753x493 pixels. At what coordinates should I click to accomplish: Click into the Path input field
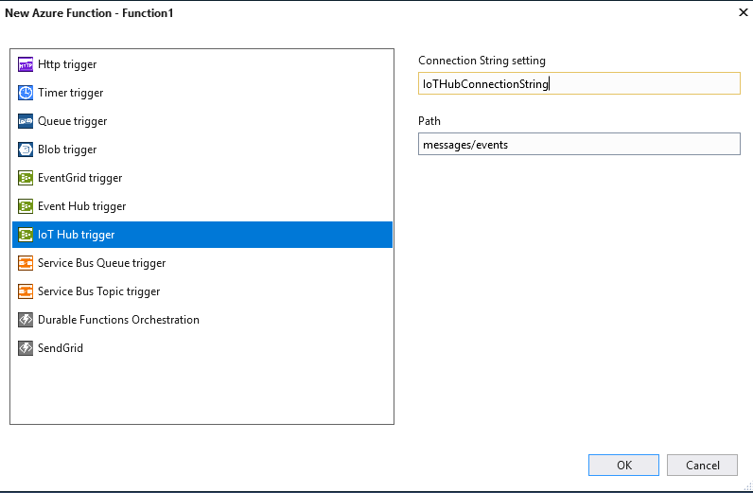(579, 144)
